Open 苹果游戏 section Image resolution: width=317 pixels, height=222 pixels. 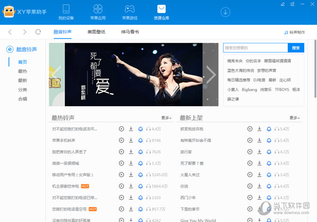click(129, 12)
